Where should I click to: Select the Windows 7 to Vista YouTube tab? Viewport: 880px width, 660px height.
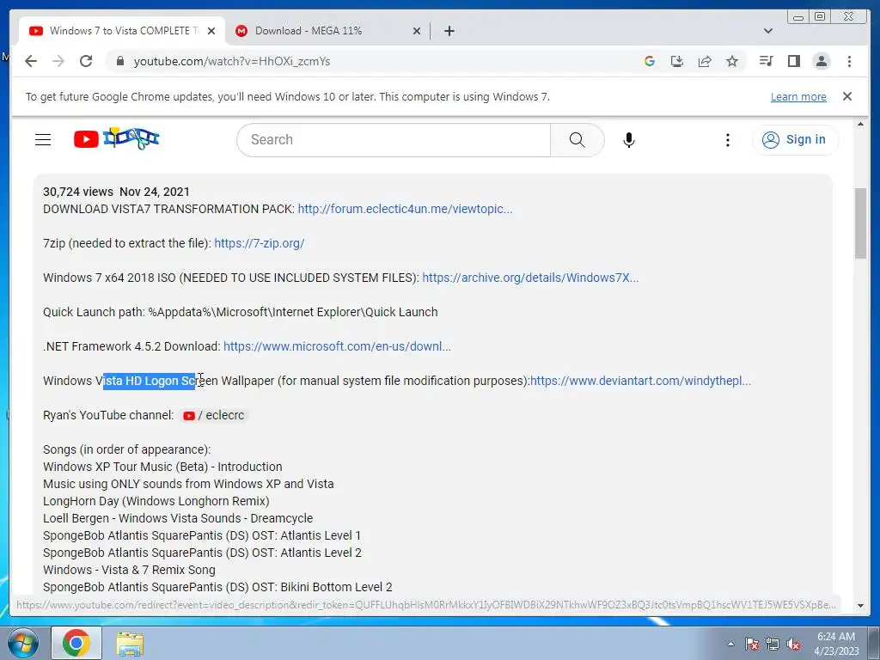pyautogui.click(x=122, y=31)
